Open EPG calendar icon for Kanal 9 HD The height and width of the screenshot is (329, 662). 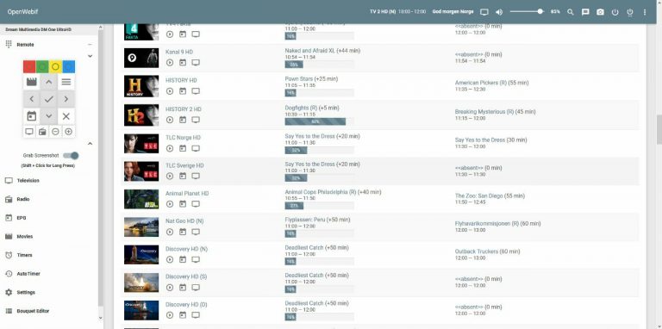pos(183,62)
